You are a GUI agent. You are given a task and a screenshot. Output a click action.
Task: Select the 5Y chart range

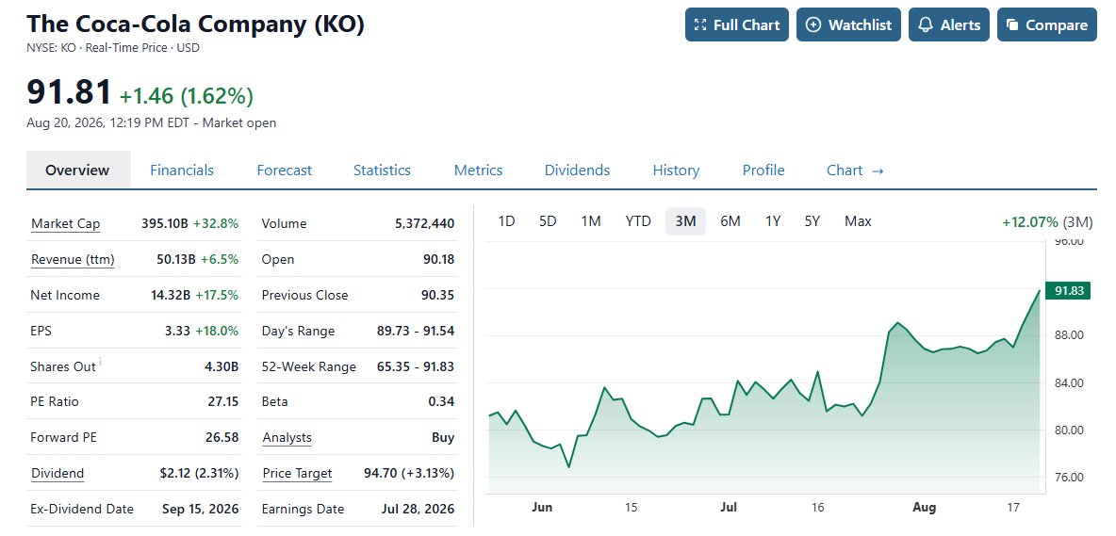pyautogui.click(x=812, y=221)
